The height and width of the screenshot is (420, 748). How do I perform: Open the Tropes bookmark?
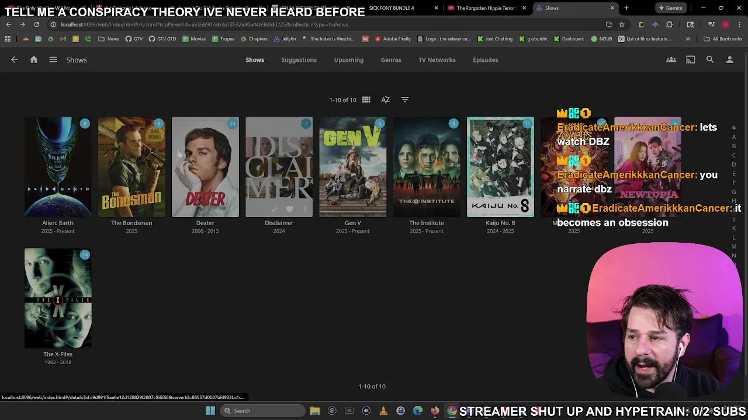coord(223,39)
